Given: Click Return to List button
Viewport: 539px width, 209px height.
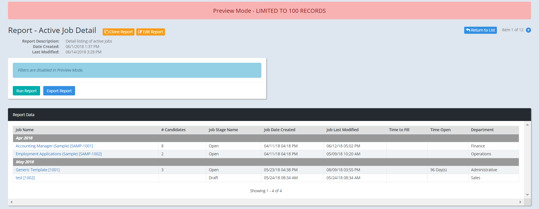Looking at the screenshot, I should (480, 30).
